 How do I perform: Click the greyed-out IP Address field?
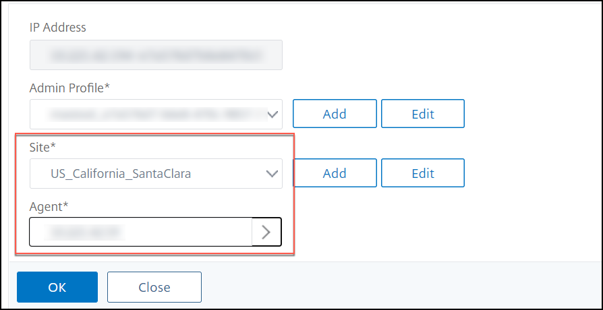(x=156, y=55)
